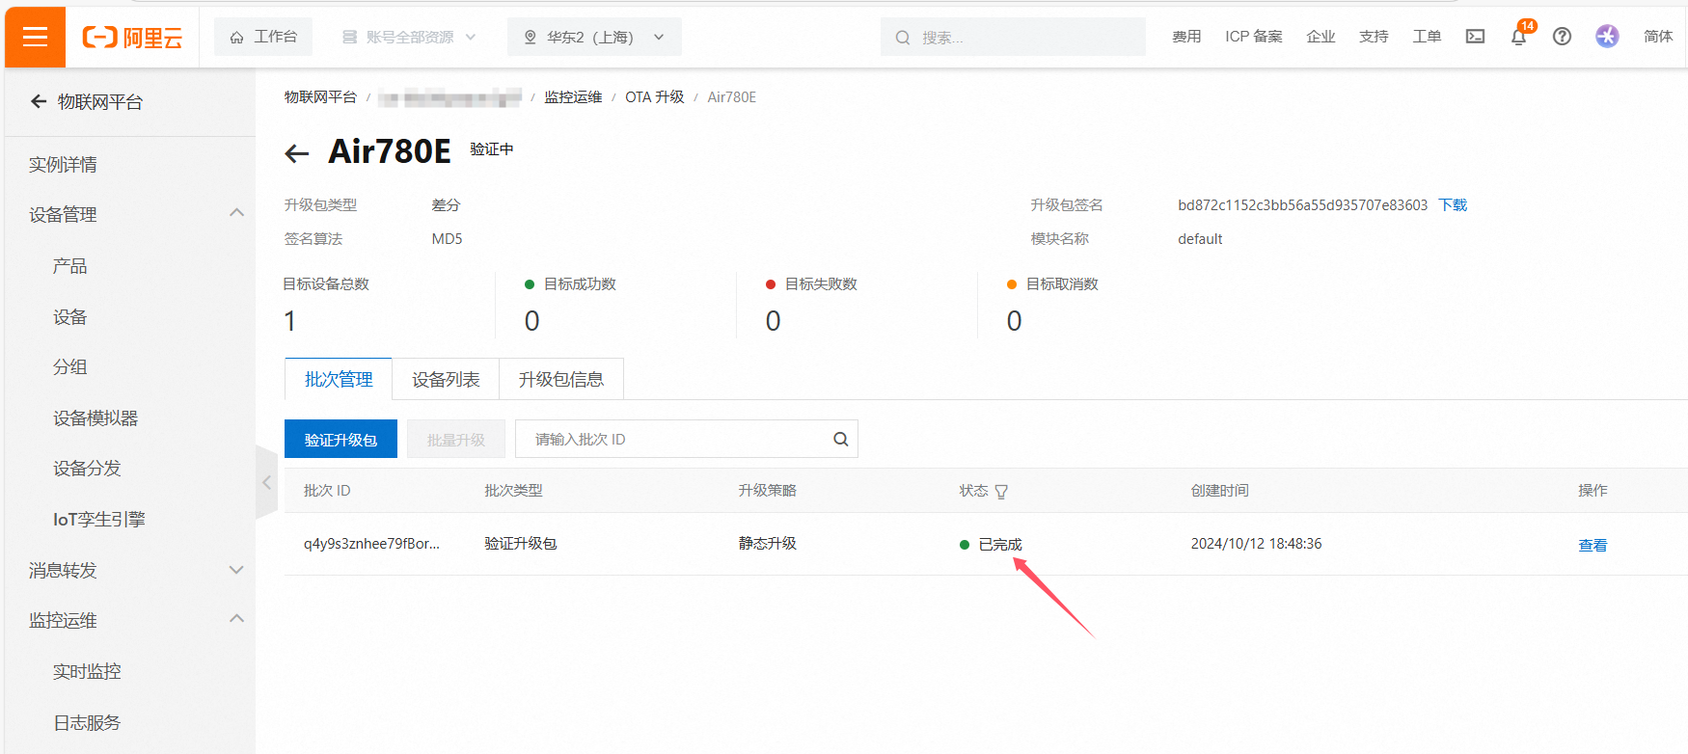The image size is (1688, 754).
Task: Open 日志服务 in the sidebar
Action: click(x=87, y=723)
